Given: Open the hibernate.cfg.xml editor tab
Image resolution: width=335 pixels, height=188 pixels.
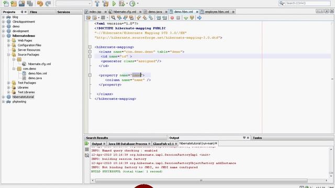Looking at the screenshot, I should 125,11.
